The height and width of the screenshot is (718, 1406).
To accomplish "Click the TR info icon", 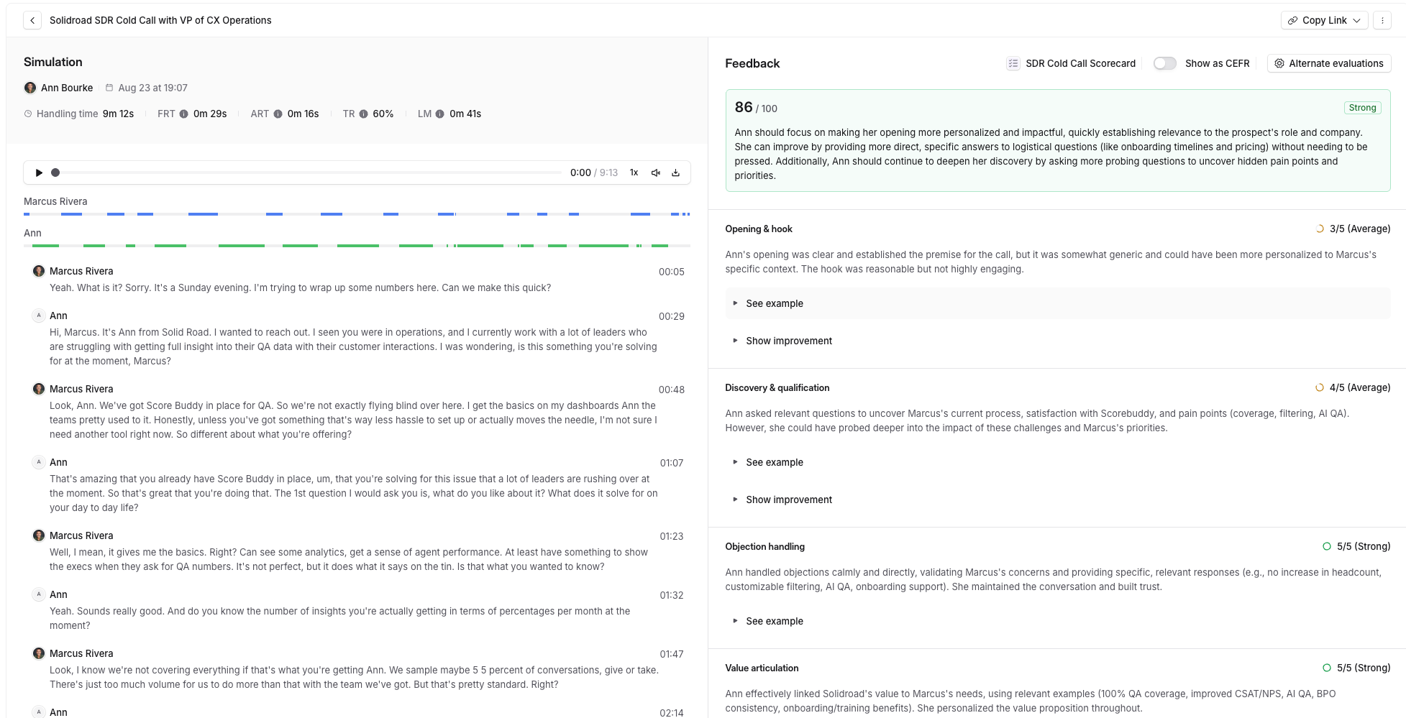I will point(364,114).
